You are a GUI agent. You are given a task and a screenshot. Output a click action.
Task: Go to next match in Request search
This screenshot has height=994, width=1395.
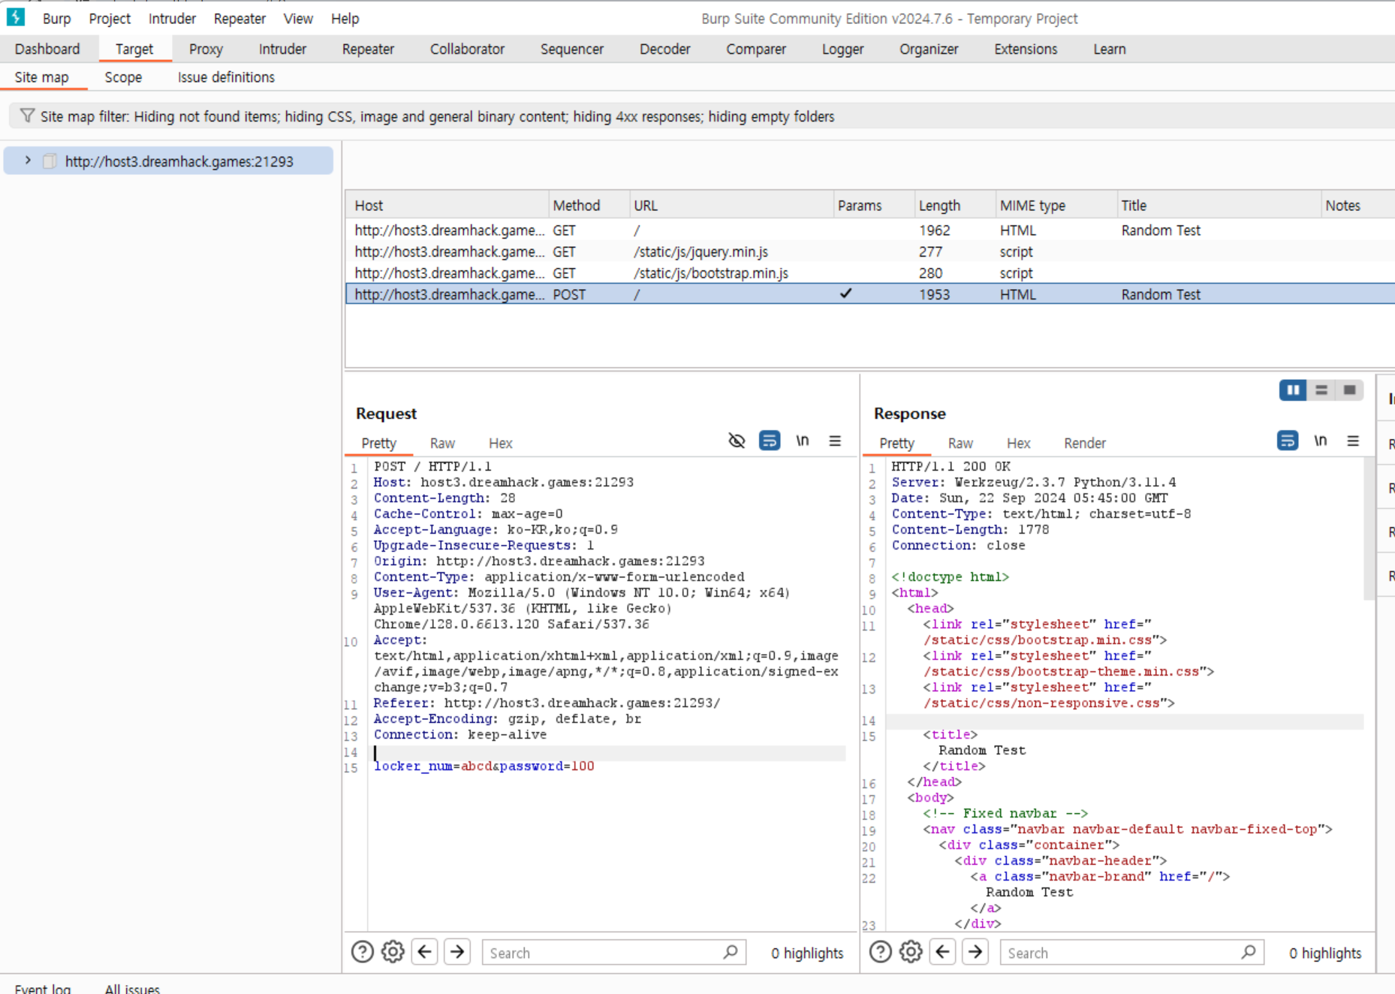pyautogui.click(x=457, y=952)
